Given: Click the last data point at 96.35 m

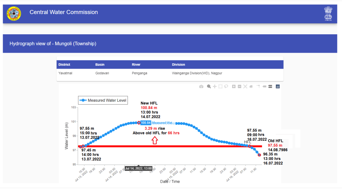Looking at the screenshot, I should [x=259, y=155].
